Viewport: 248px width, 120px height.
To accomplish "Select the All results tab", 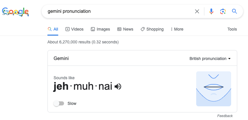I will point(53,29).
